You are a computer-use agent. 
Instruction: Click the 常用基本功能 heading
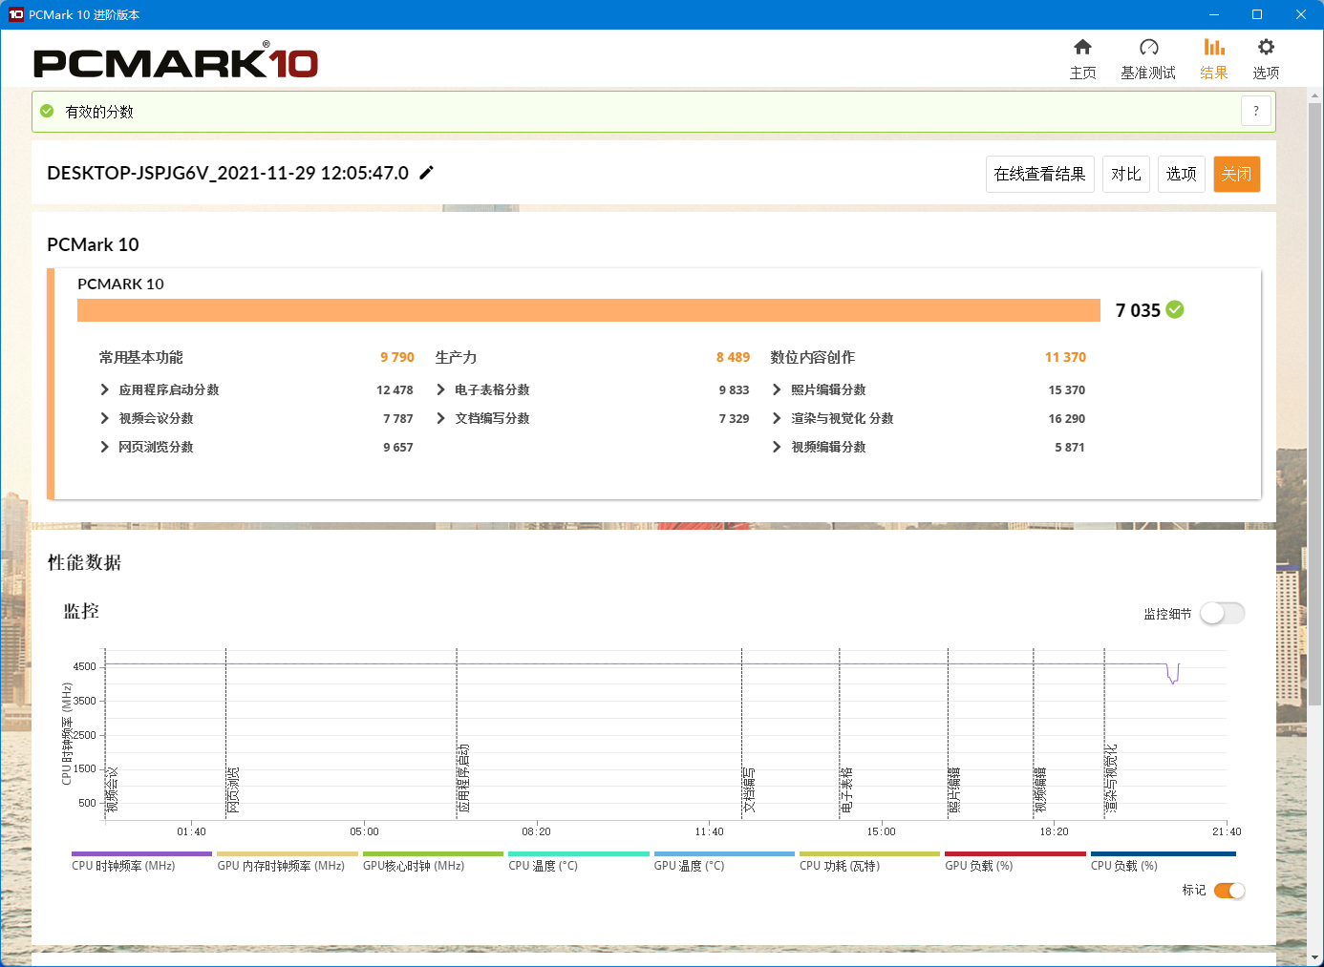(x=141, y=357)
